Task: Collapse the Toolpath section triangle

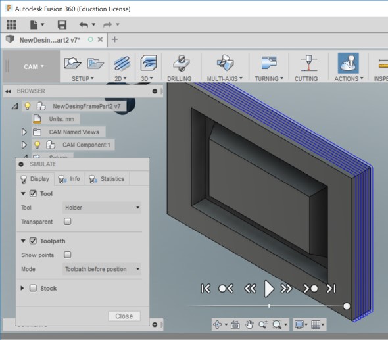Action: (x=23, y=241)
